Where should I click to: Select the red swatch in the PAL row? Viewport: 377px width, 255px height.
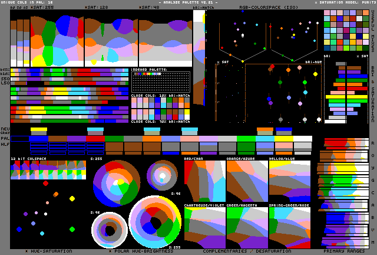pos(95,138)
